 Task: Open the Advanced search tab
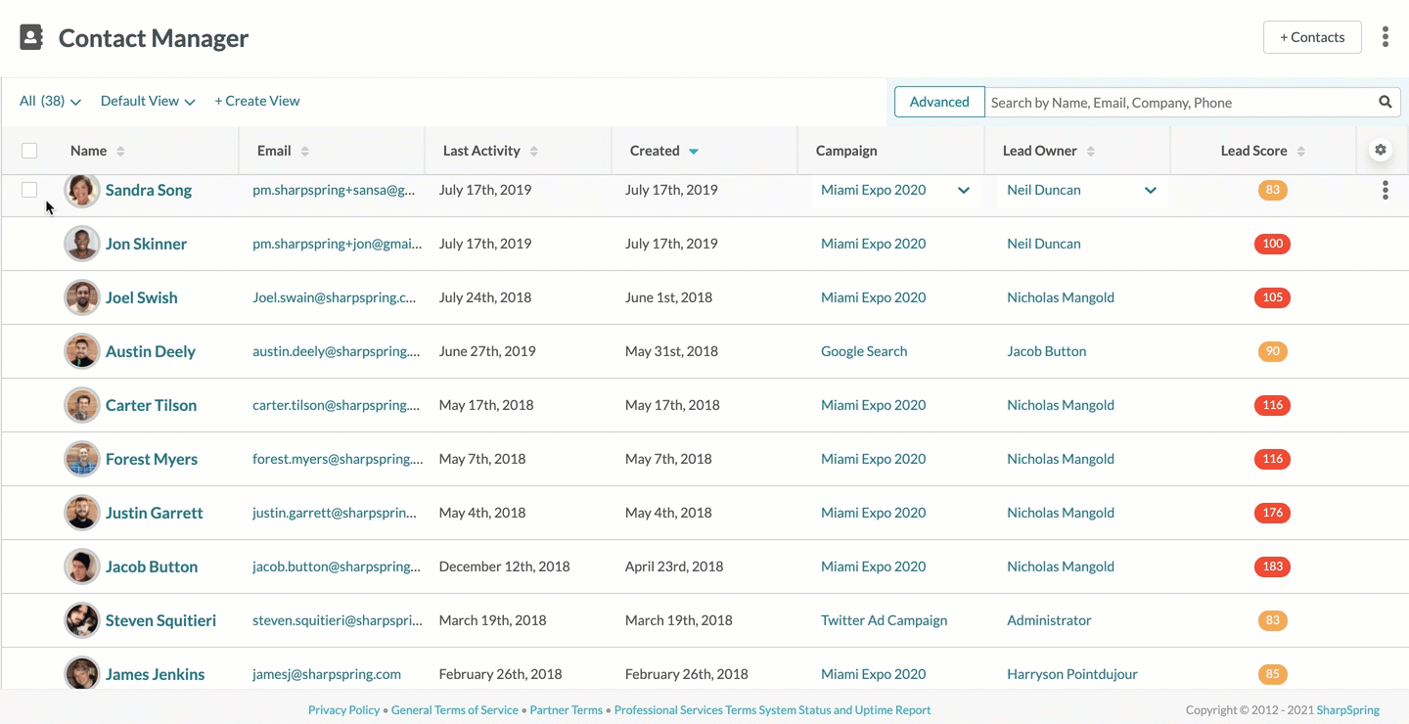click(x=938, y=102)
